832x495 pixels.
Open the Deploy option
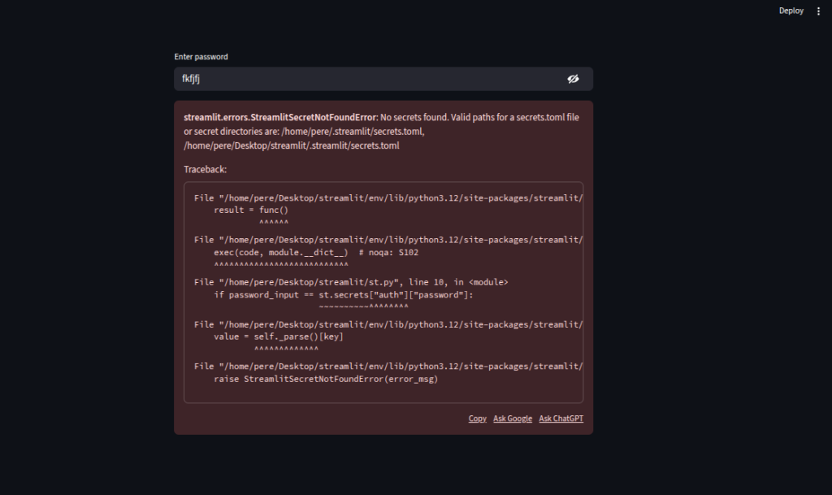(791, 11)
